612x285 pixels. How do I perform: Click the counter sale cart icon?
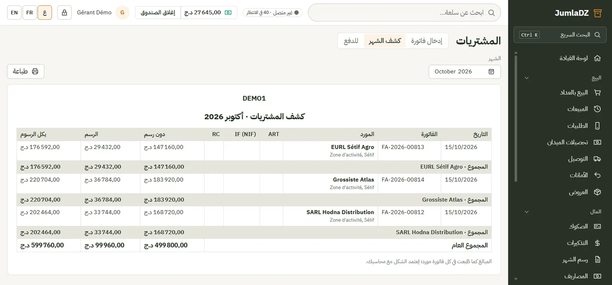tap(597, 92)
